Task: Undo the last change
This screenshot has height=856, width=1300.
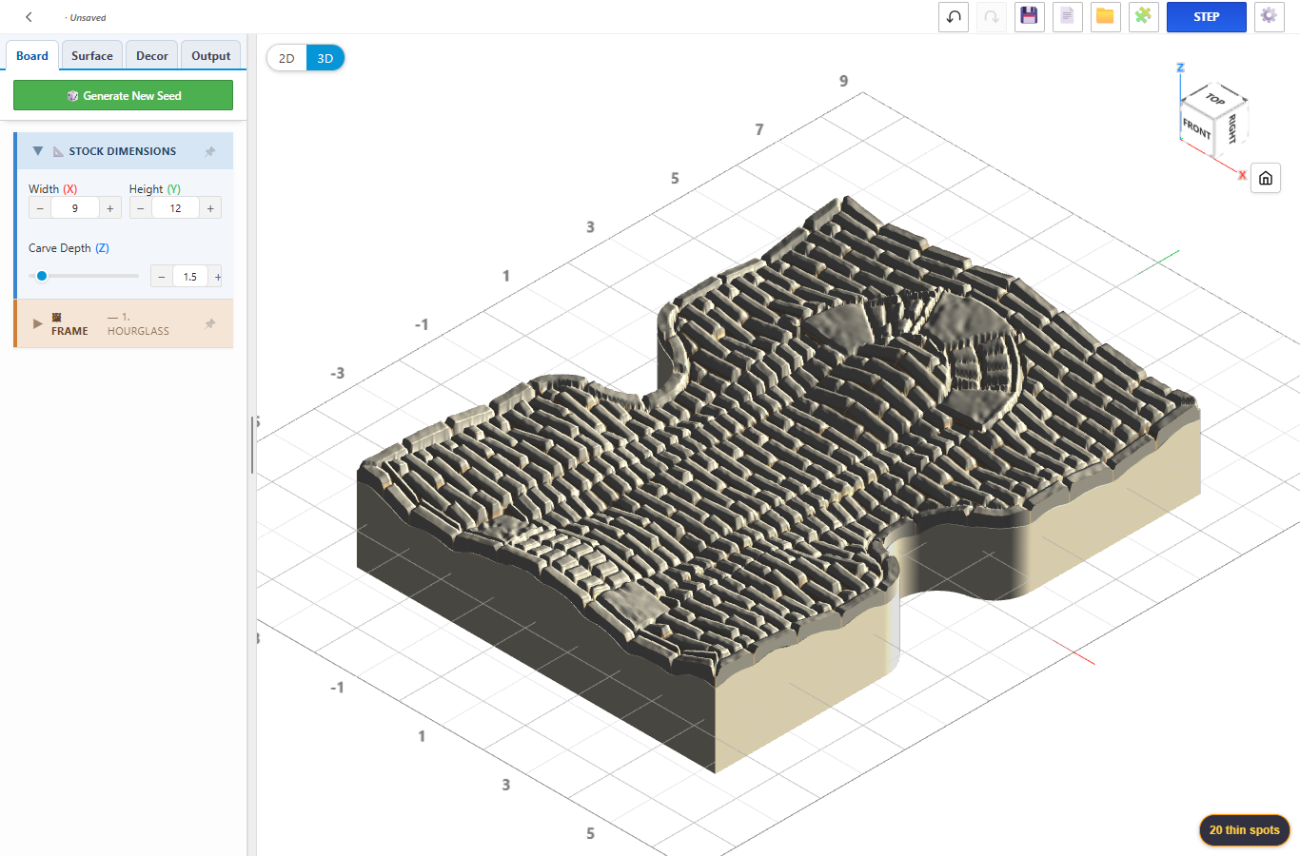Action: tap(954, 17)
